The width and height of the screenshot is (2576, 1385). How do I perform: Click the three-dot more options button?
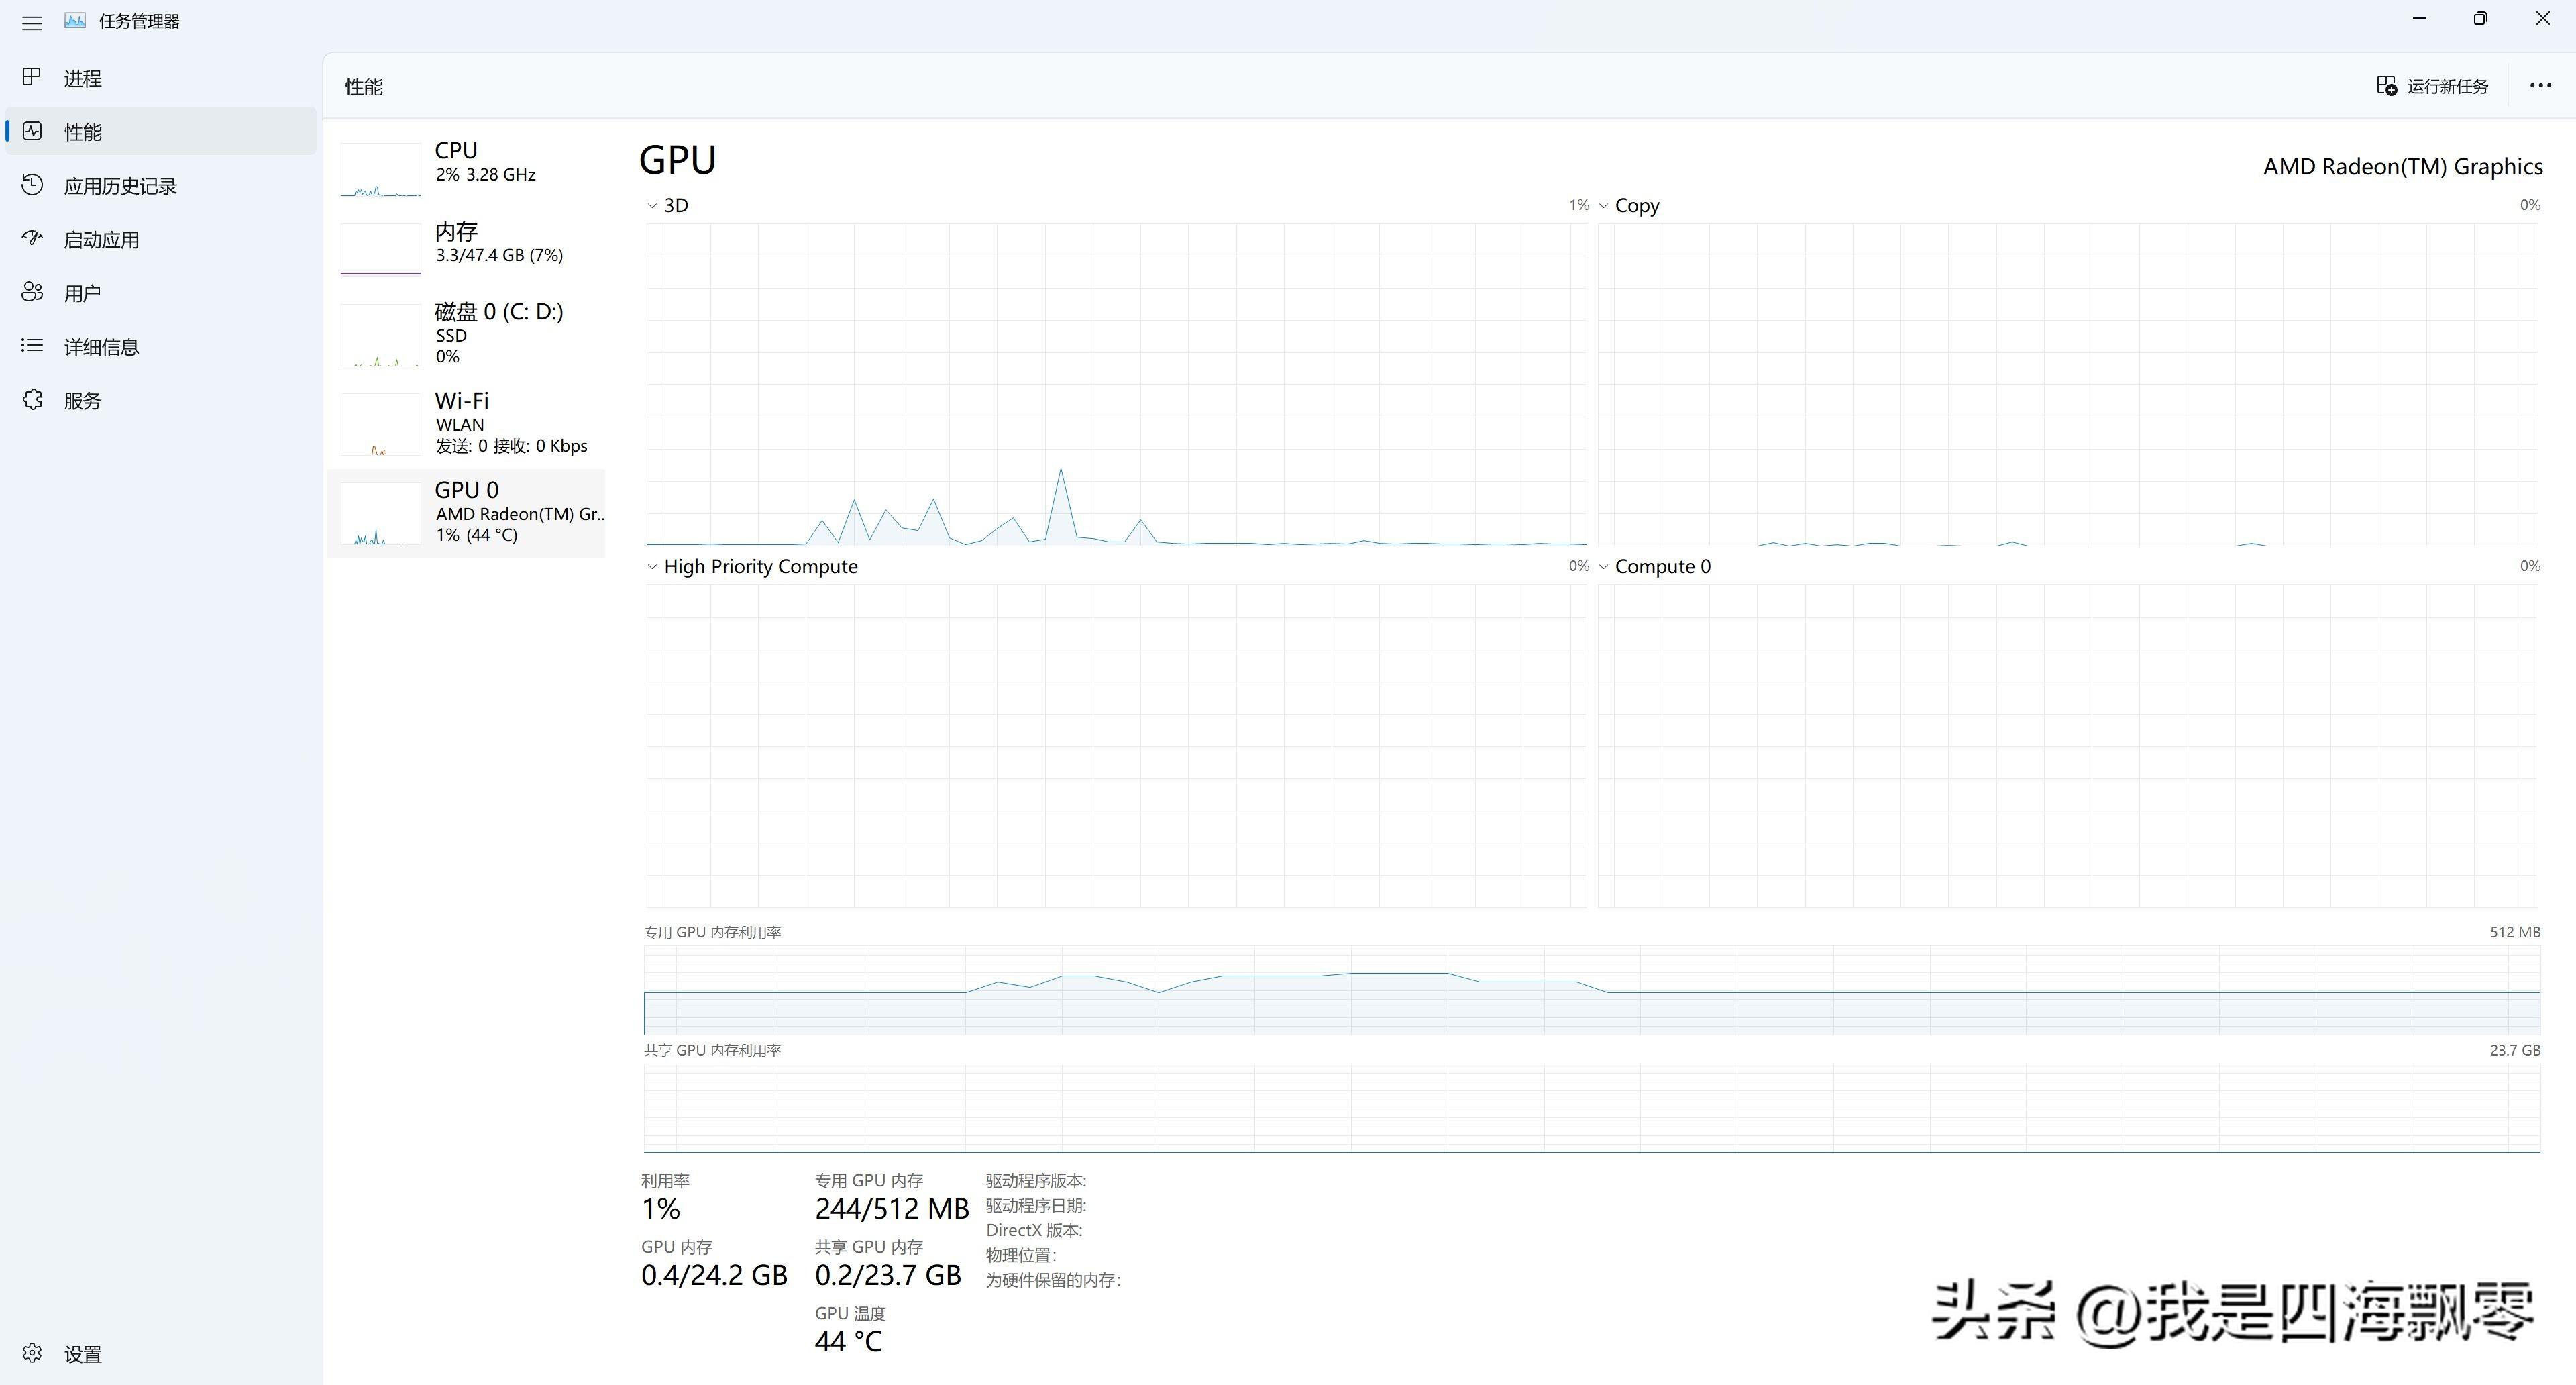(2540, 86)
